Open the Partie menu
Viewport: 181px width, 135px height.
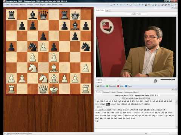click(x=37, y=4)
